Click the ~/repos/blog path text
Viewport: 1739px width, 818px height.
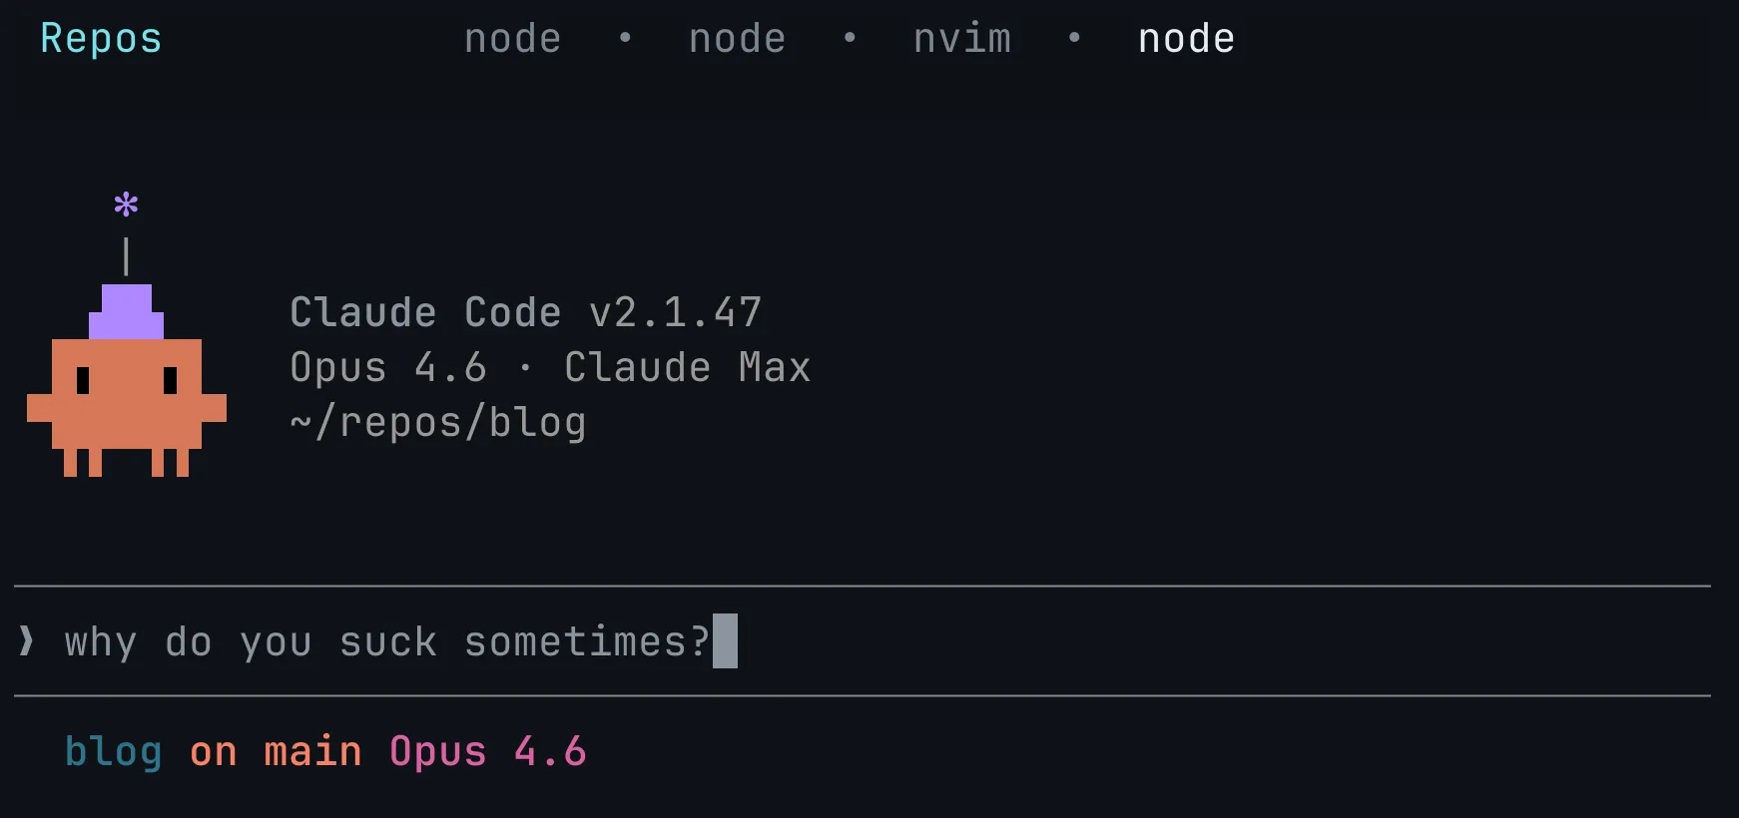pyautogui.click(x=437, y=421)
